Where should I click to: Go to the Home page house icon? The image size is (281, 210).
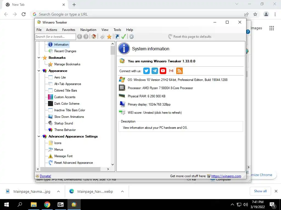click(x=94, y=37)
